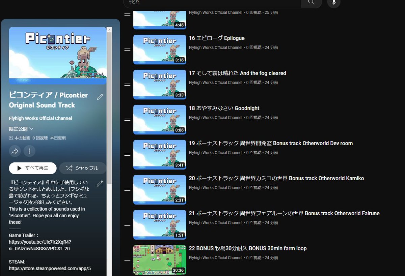The width and height of the screenshot is (405, 276).
Task: Play all videos with すべて再生
Action: click(33, 168)
